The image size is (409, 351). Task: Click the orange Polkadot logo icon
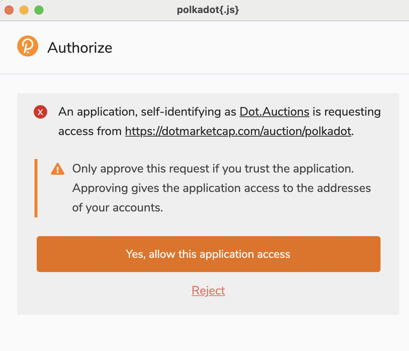(28, 46)
